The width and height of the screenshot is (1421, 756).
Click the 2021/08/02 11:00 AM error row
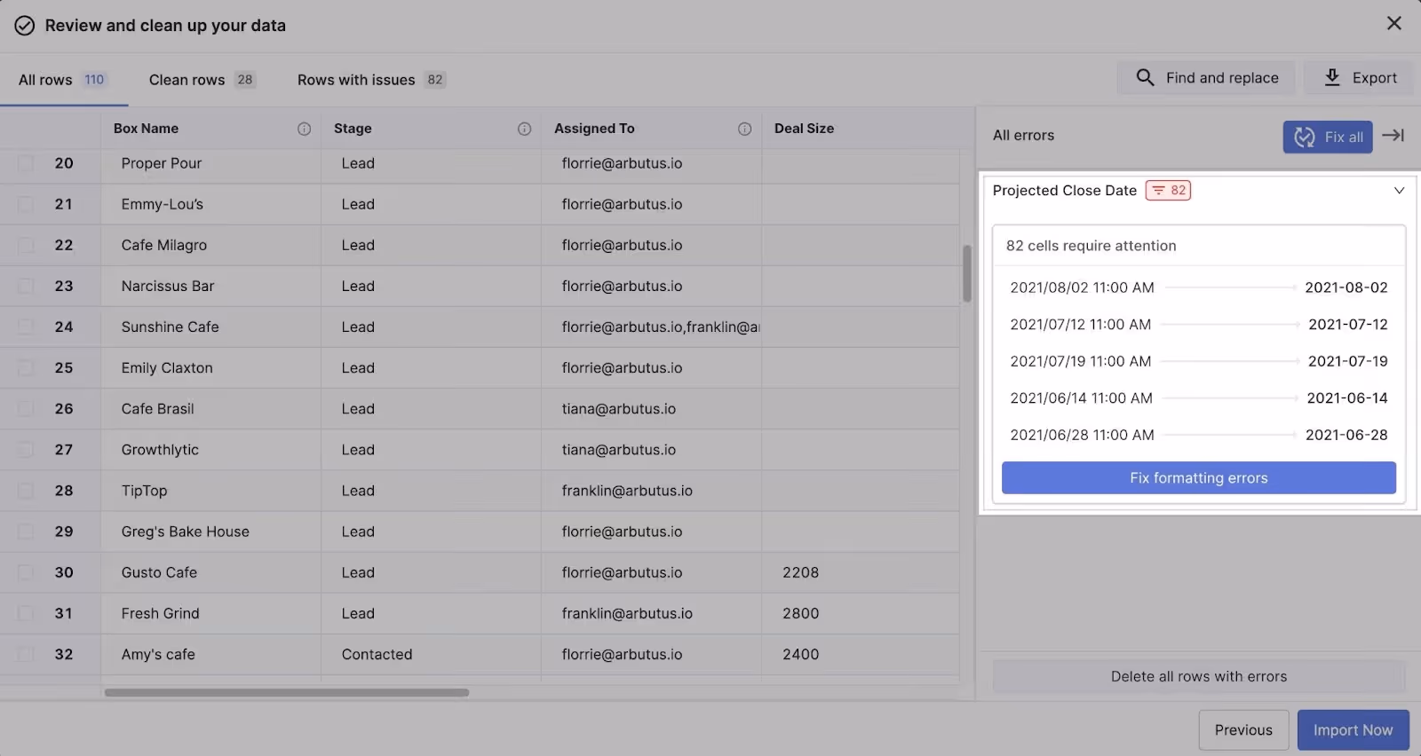[x=1199, y=287]
